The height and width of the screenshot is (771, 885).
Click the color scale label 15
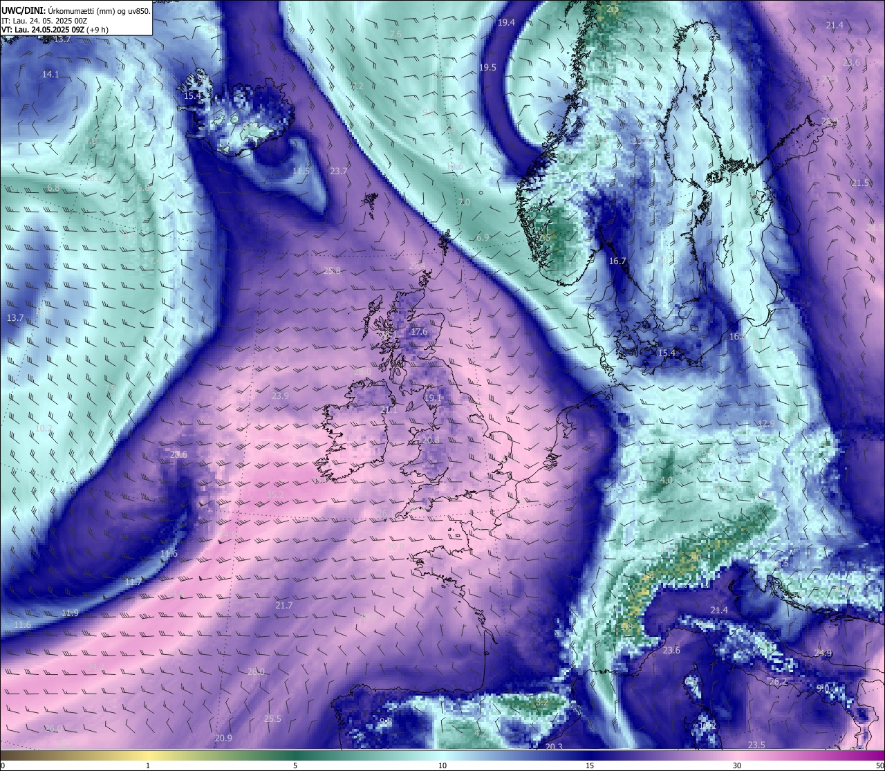pos(590,765)
